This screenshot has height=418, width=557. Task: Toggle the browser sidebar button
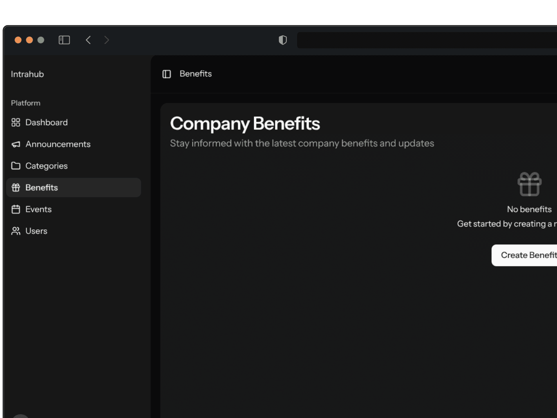point(64,40)
